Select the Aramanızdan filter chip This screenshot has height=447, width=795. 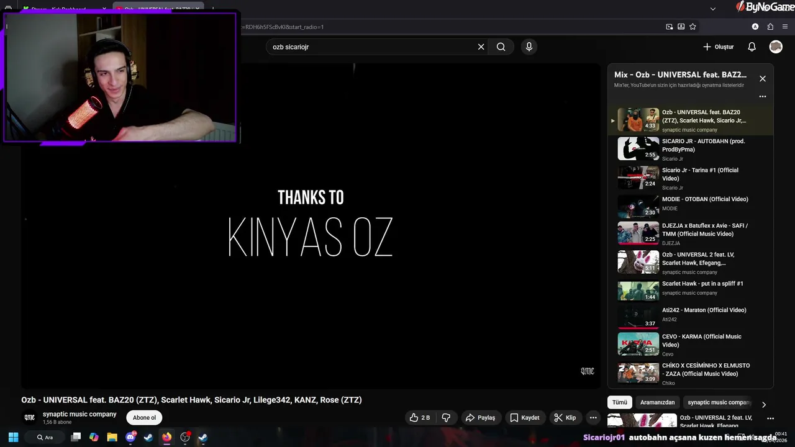coord(657,402)
